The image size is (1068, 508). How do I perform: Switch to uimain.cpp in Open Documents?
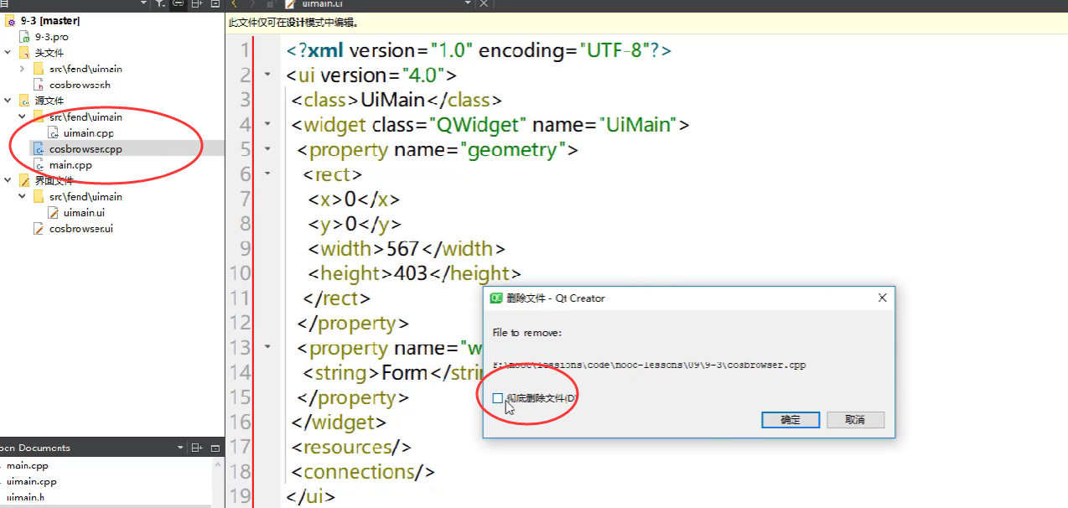tap(31, 481)
